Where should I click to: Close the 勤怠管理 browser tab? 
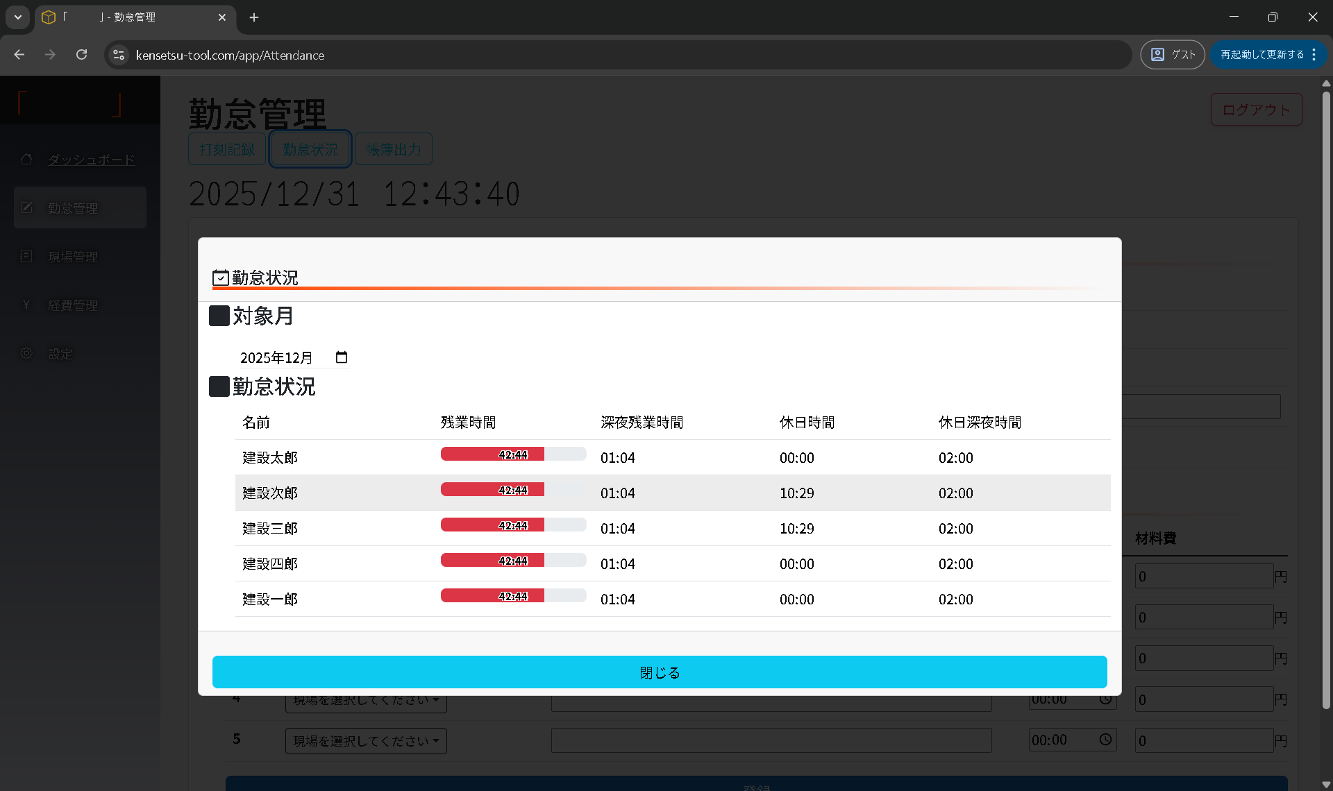point(222,17)
